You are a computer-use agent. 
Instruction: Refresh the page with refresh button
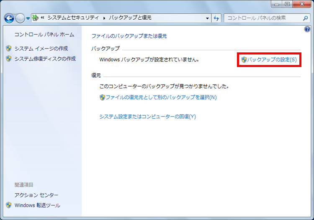pyautogui.click(x=216, y=18)
